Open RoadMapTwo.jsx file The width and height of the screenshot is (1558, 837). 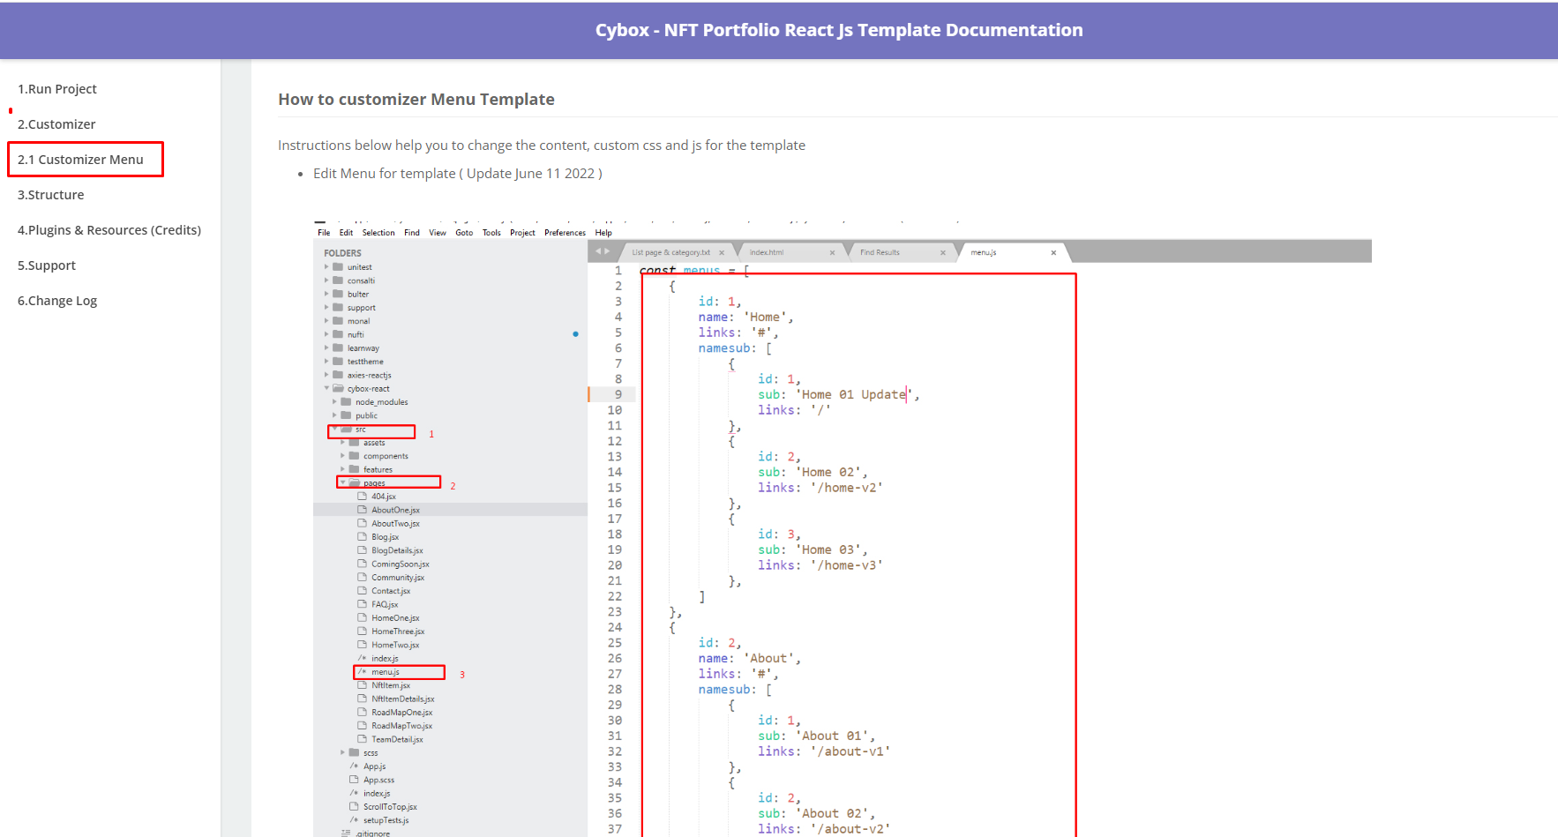[402, 726]
